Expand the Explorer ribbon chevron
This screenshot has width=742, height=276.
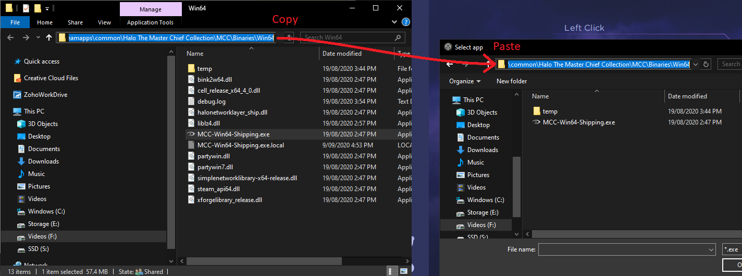(x=395, y=22)
